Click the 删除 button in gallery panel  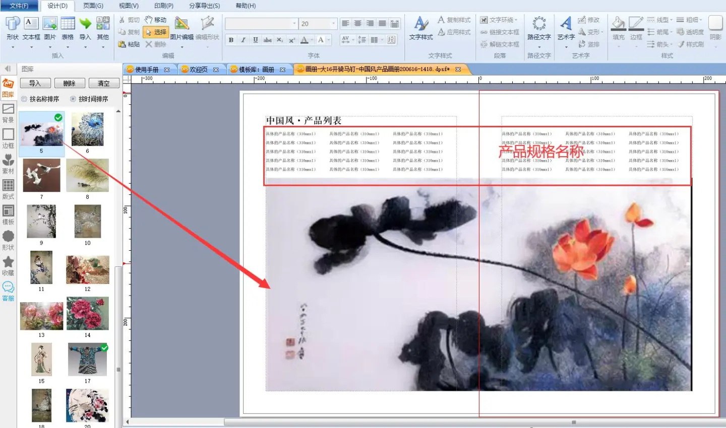click(69, 84)
